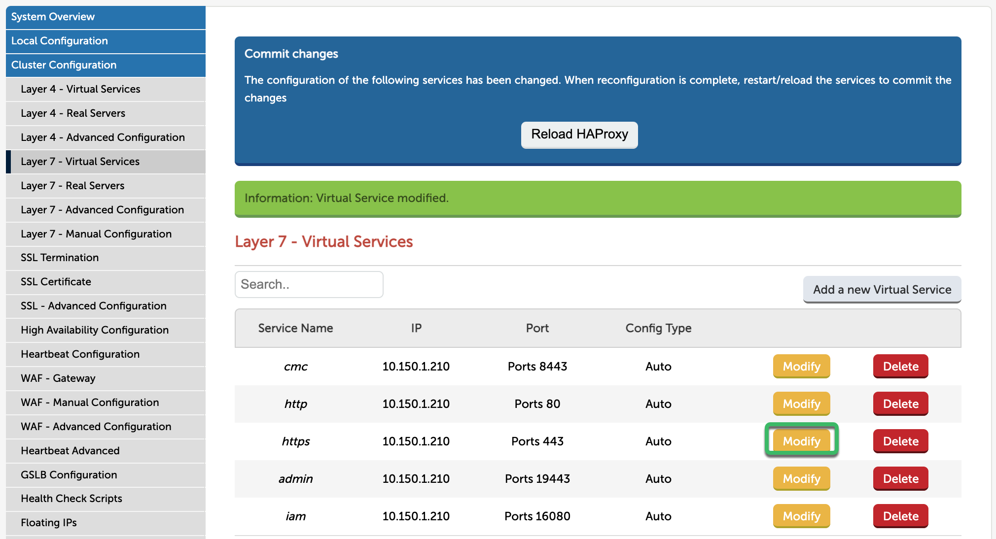Select the admin service name cell
996x539 pixels.
tap(295, 479)
